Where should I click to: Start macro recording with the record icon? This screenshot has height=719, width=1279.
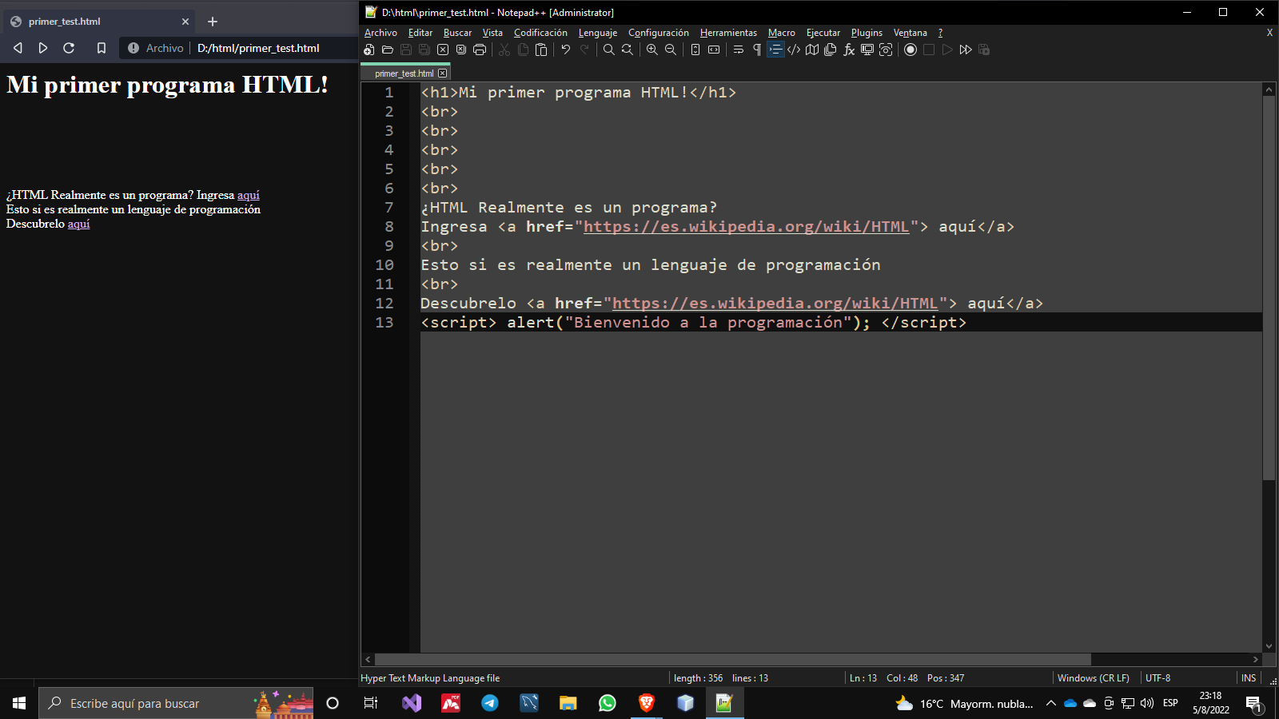(x=910, y=50)
